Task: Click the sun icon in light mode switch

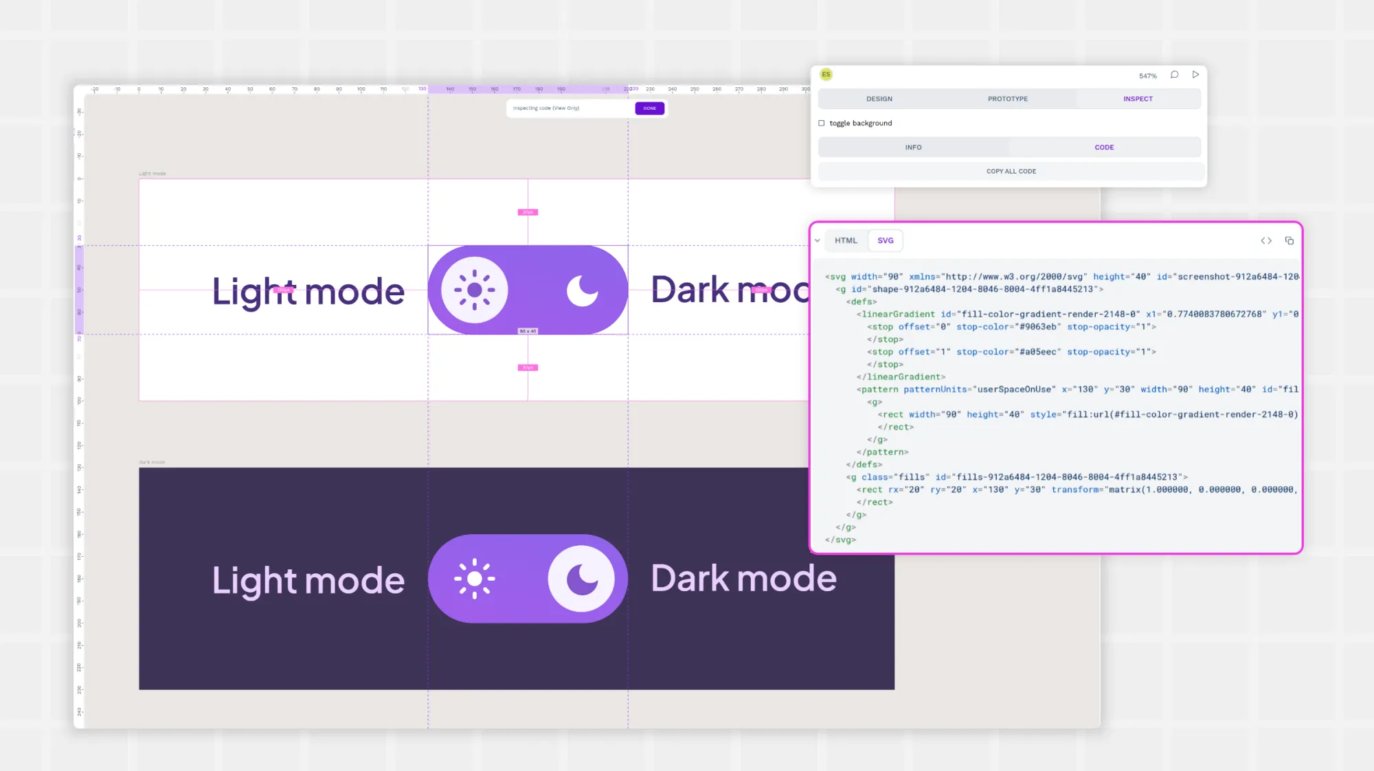Action: click(x=474, y=290)
